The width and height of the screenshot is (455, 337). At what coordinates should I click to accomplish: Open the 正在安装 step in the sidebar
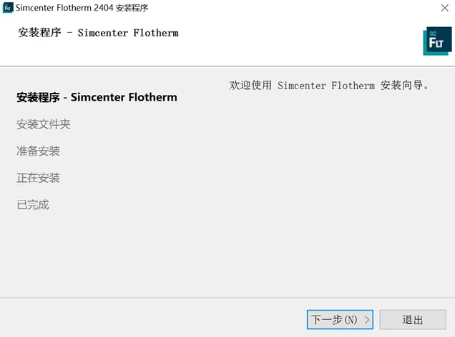pyautogui.click(x=38, y=178)
